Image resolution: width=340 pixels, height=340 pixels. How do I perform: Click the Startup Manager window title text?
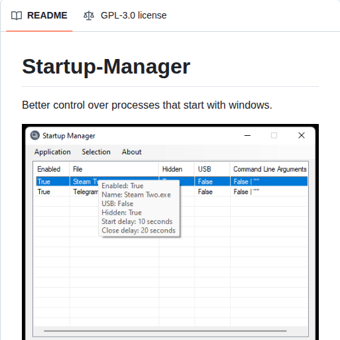69,136
